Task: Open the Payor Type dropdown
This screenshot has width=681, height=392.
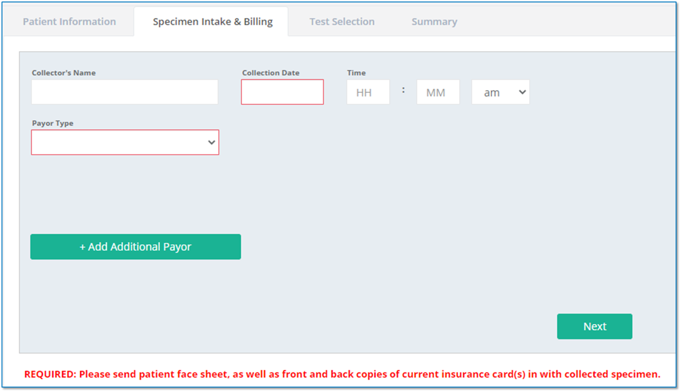Action: click(x=125, y=142)
